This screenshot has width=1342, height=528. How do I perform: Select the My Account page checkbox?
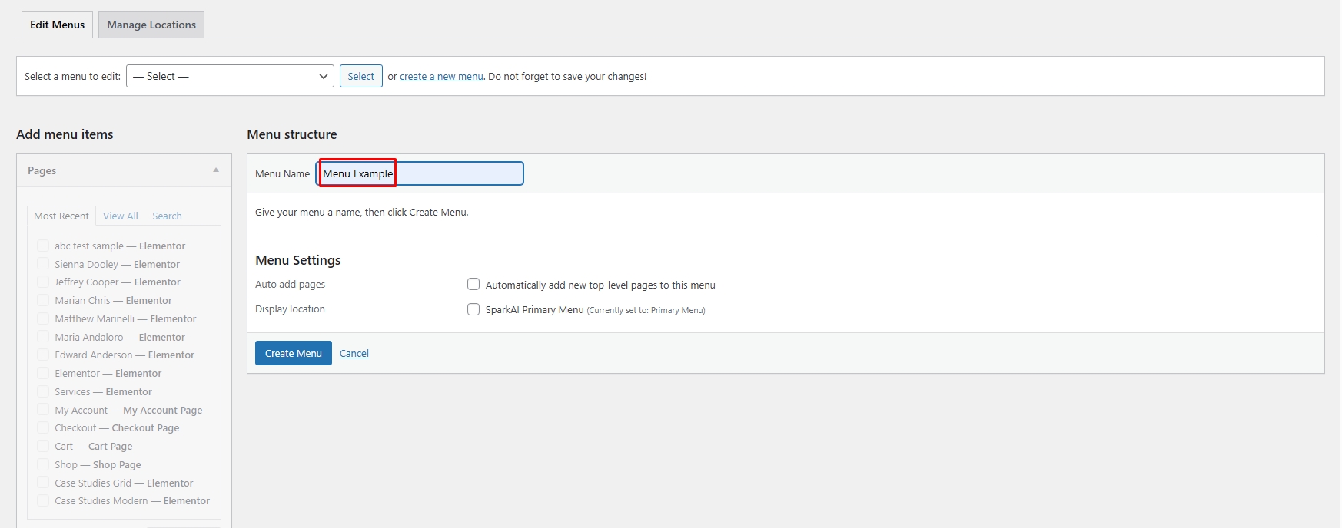tap(43, 410)
